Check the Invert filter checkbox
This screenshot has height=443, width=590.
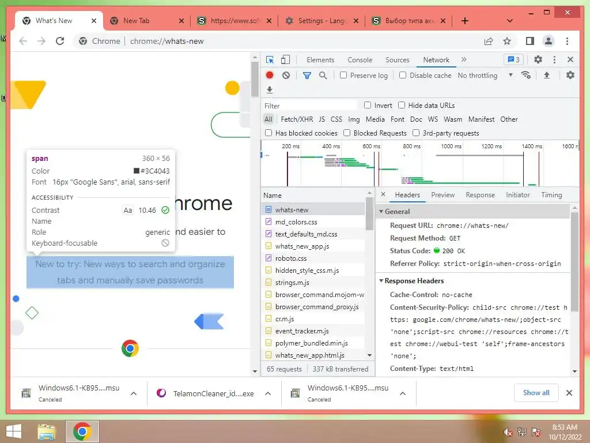(x=368, y=105)
